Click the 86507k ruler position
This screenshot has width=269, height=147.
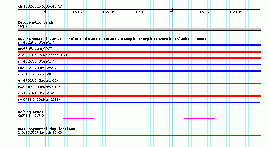tap(45, 12)
